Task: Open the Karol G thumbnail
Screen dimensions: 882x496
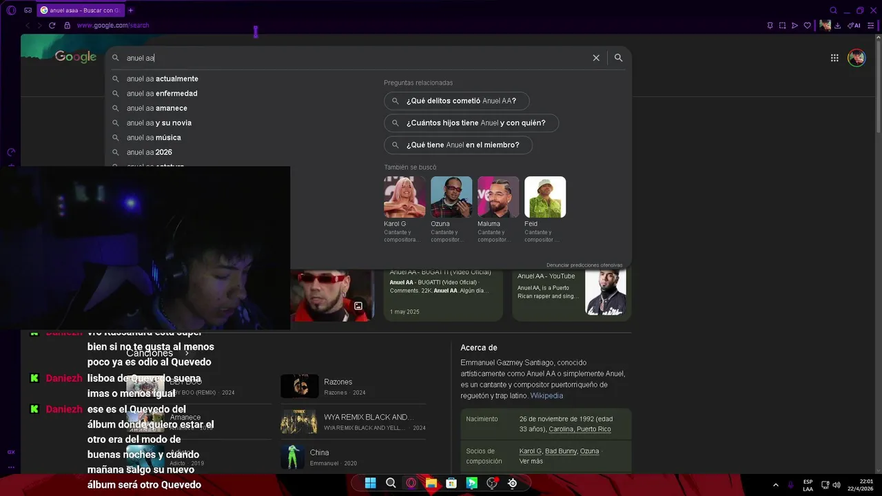Action: coord(404,197)
